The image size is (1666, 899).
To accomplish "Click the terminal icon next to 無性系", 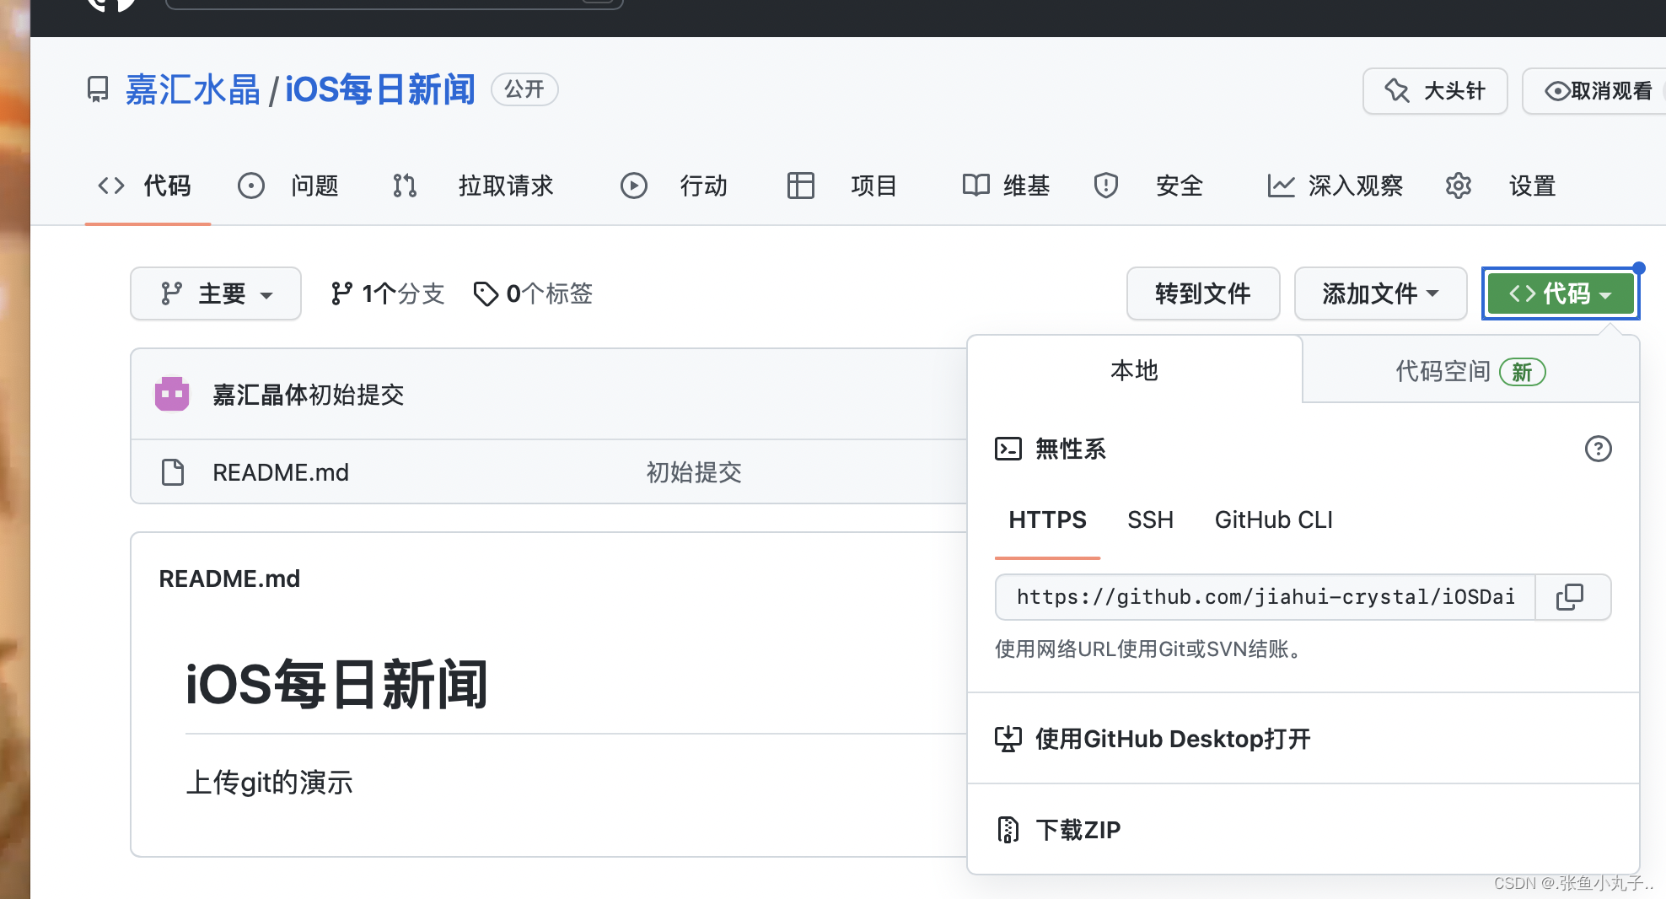I will point(1008,449).
